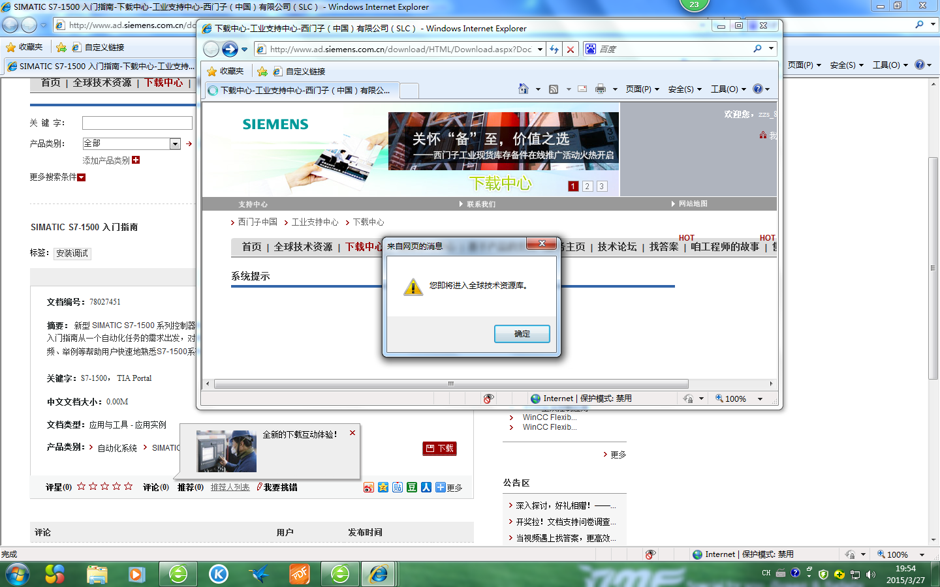Click the forward arrow in the front IE window
Image resolution: width=940 pixels, height=587 pixels.
pos(230,49)
